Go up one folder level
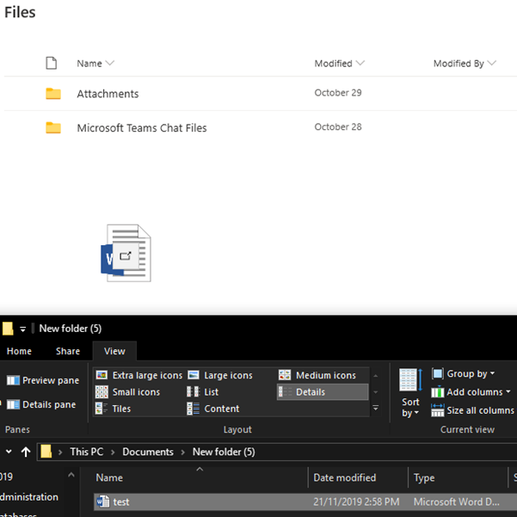Viewport: 517px width, 517px height. [26, 452]
